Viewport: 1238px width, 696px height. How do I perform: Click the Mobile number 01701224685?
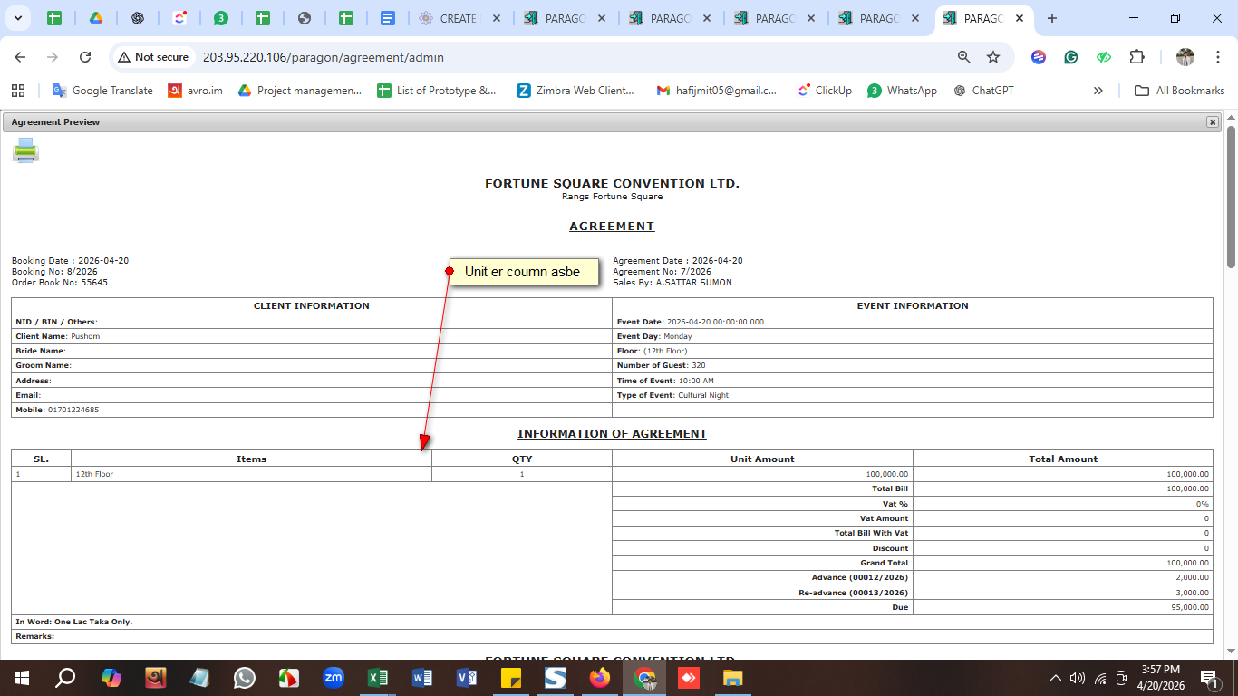73,410
